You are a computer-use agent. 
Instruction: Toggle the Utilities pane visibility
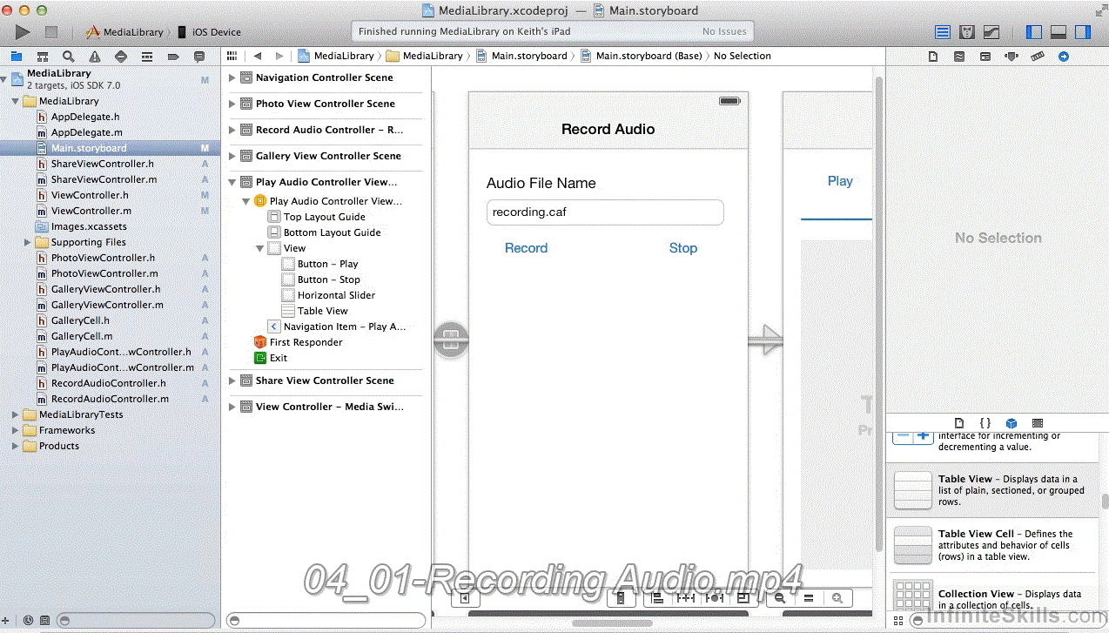[x=1083, y=32]
